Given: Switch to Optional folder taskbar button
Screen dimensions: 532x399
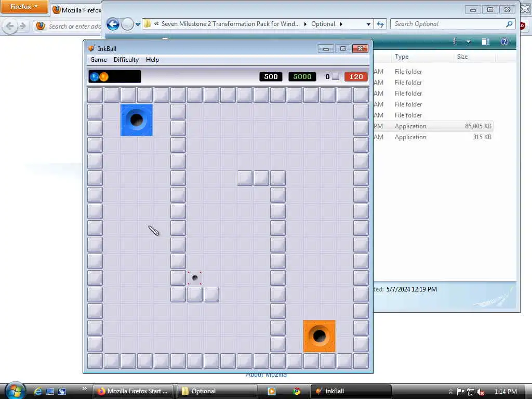Looking at the screenshot, I should (x=217, y=391).
